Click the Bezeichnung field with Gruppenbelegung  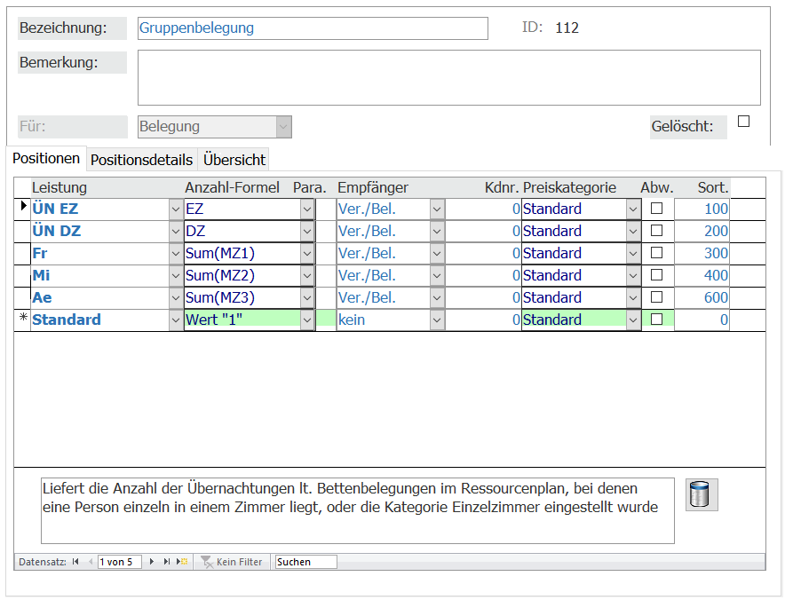(x=313, y=28)
